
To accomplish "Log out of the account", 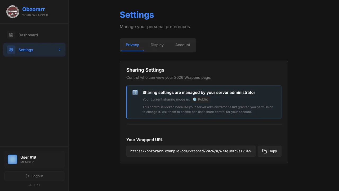I will [34, 176].
